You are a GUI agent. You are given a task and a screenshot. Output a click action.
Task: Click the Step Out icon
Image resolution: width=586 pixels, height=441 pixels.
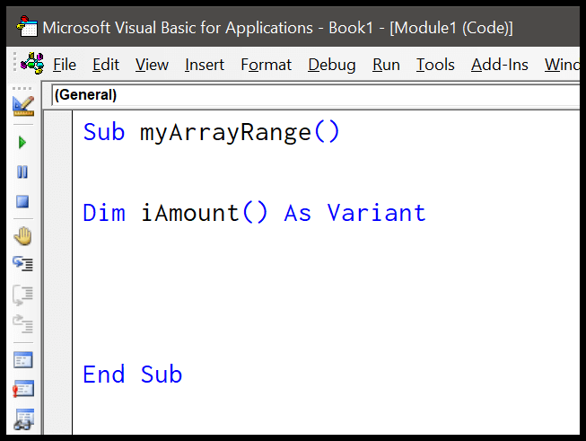pos(22,323)
